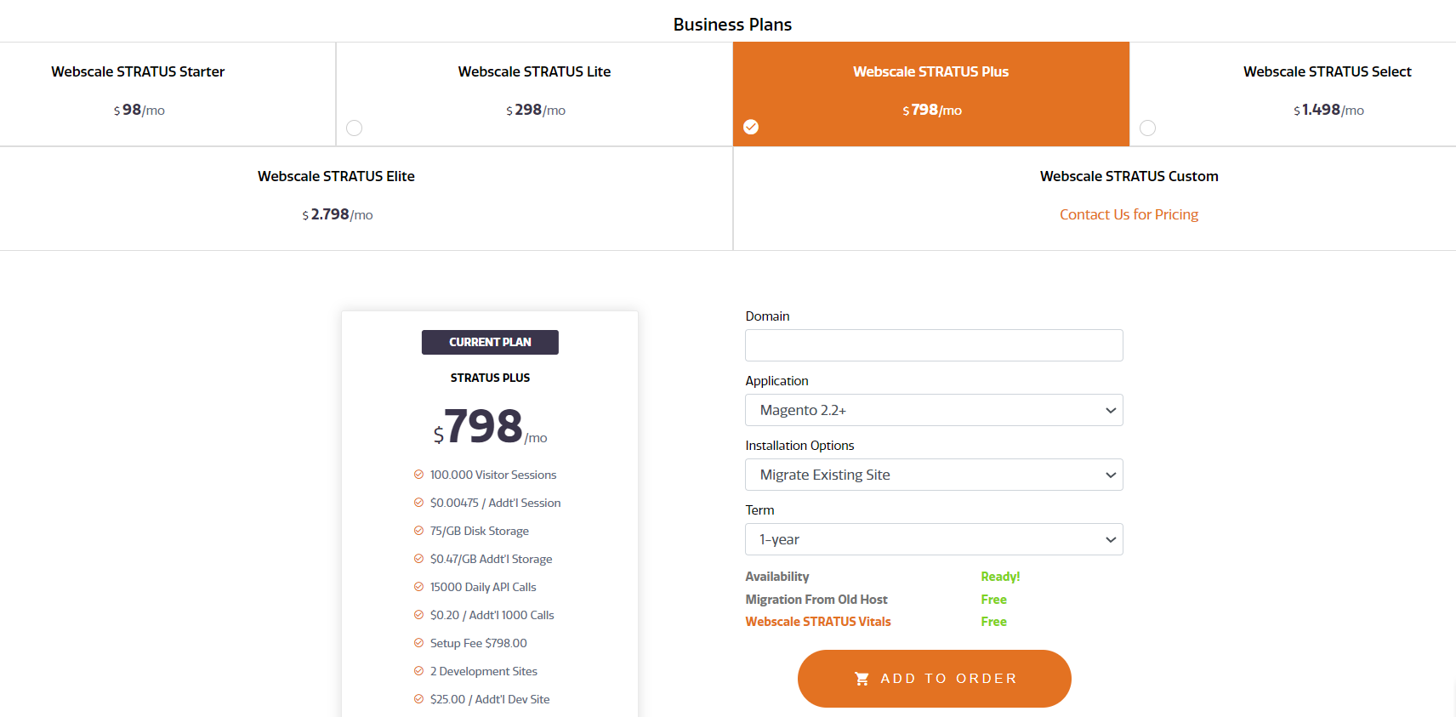The width and height of the screenshot is (1456, 717).
Task: Click check icon beside $0.47/GB Addt'l Storage
Action: pyautogui.click(x=418, y=559)
